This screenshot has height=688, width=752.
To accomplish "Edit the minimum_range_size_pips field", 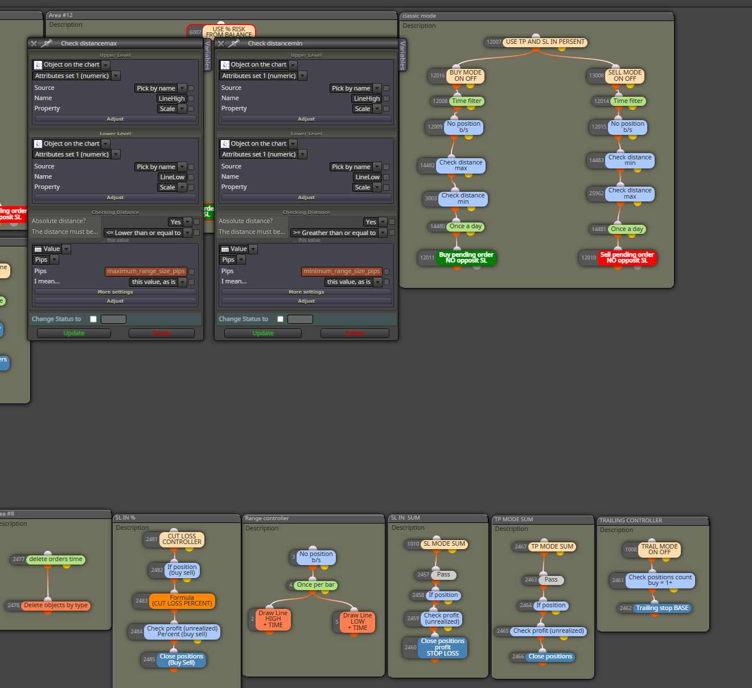I will click(342, 271).
